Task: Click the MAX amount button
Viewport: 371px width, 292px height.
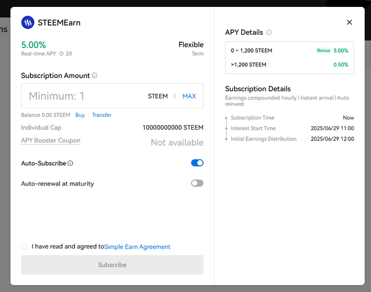Action: 189,96
